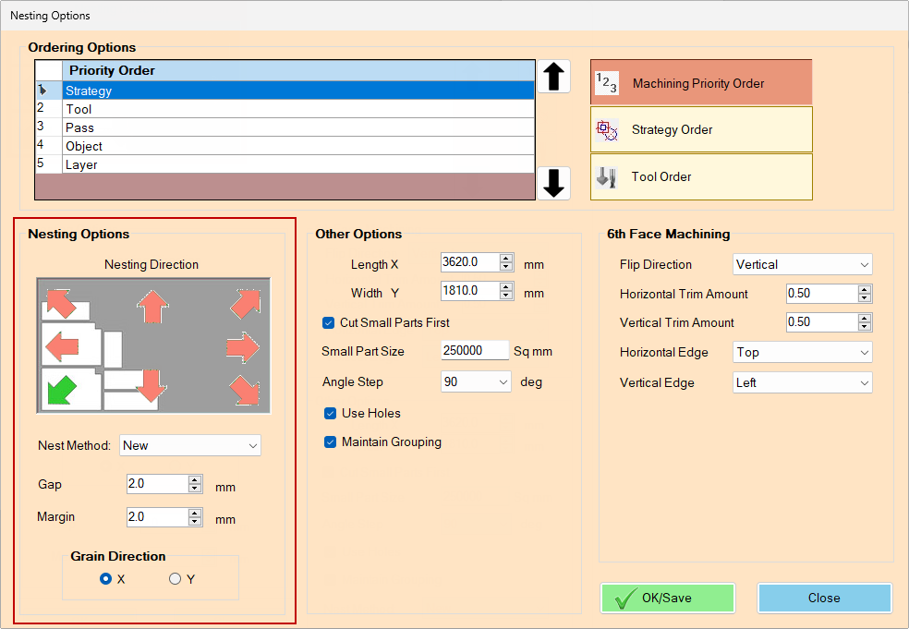
Task: Uncheck Use Holes
Action: point(330,413)
